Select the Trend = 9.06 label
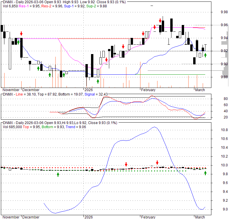Screen dimensions: 229x219 (x=76, y=127)
